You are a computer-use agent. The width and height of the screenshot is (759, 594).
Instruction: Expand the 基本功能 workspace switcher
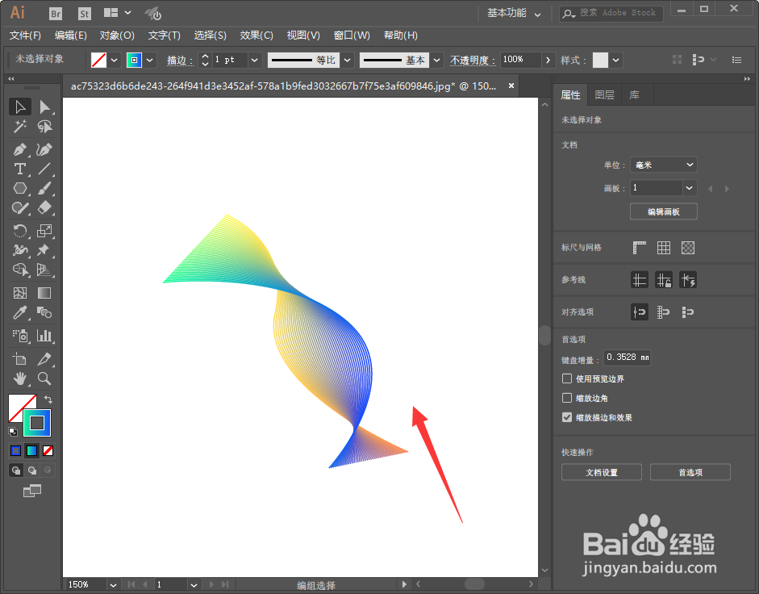click(x=514, y=13)
